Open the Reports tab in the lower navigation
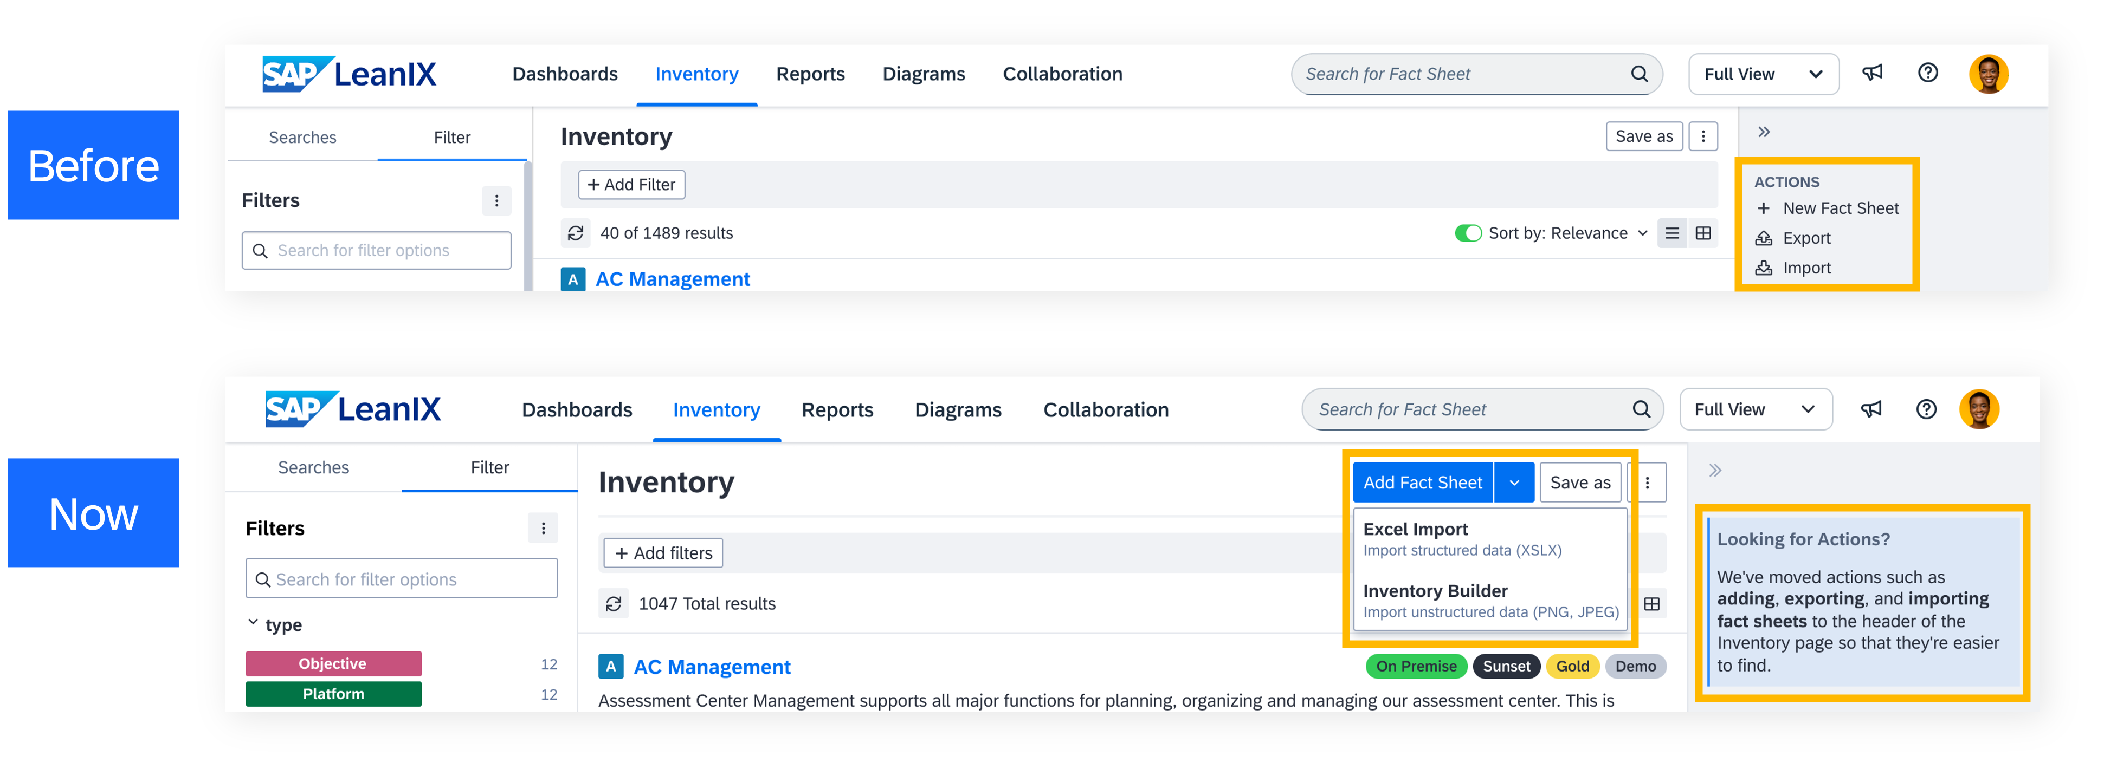The height and width of the screenshot is (769, 2104). click(x=837, y=410)
